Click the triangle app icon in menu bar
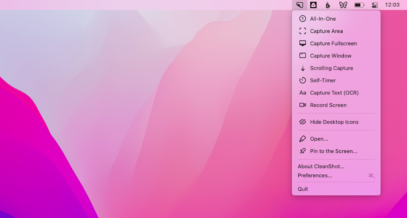407x218 pixels. point(313,5)
